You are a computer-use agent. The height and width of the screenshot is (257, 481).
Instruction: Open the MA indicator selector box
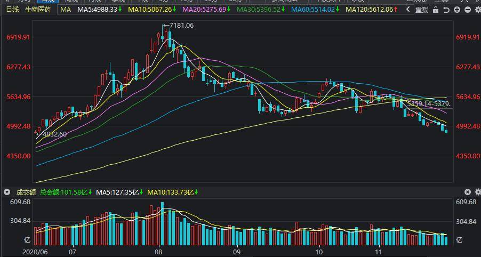(65, 10)
